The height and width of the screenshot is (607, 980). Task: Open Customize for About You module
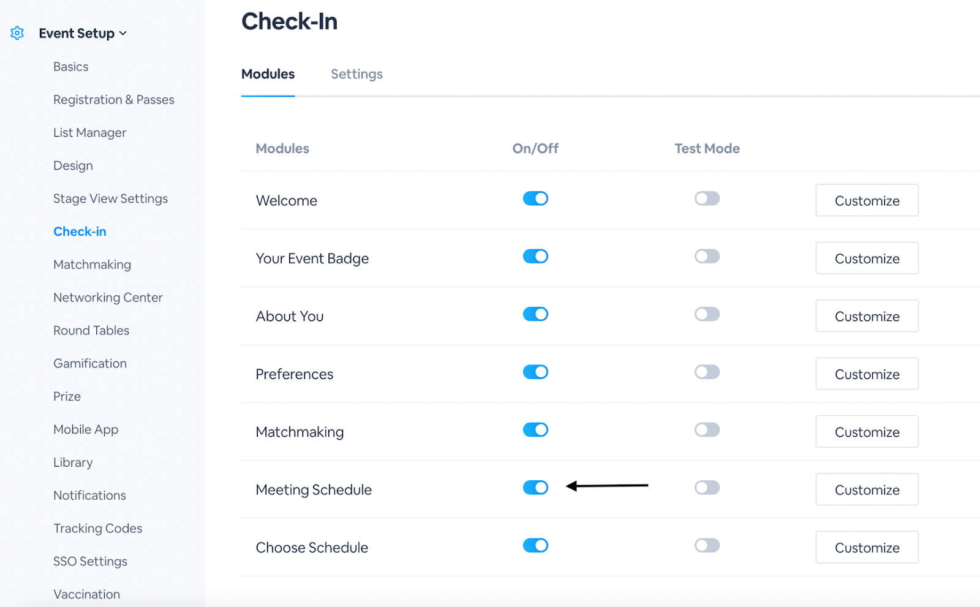tap(867, 316)
